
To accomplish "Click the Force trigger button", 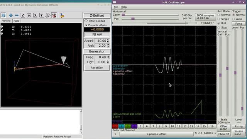I will click(x=239, y=24).
